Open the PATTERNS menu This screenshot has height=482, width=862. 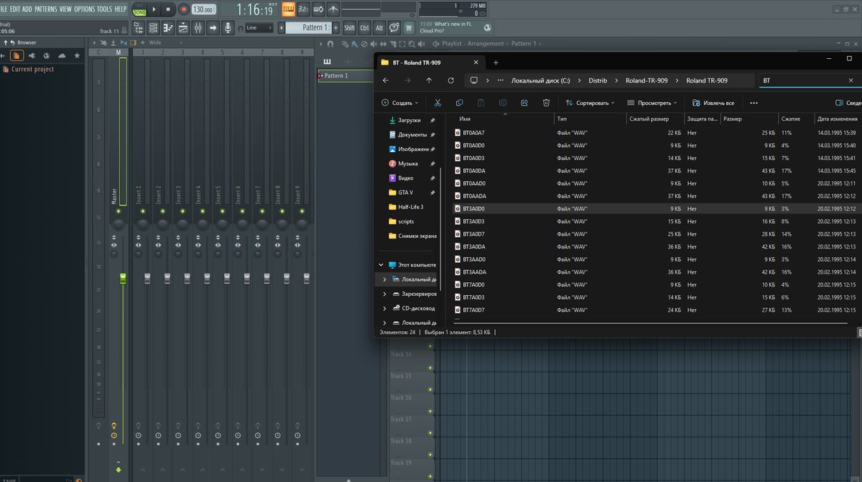(45, 9)
